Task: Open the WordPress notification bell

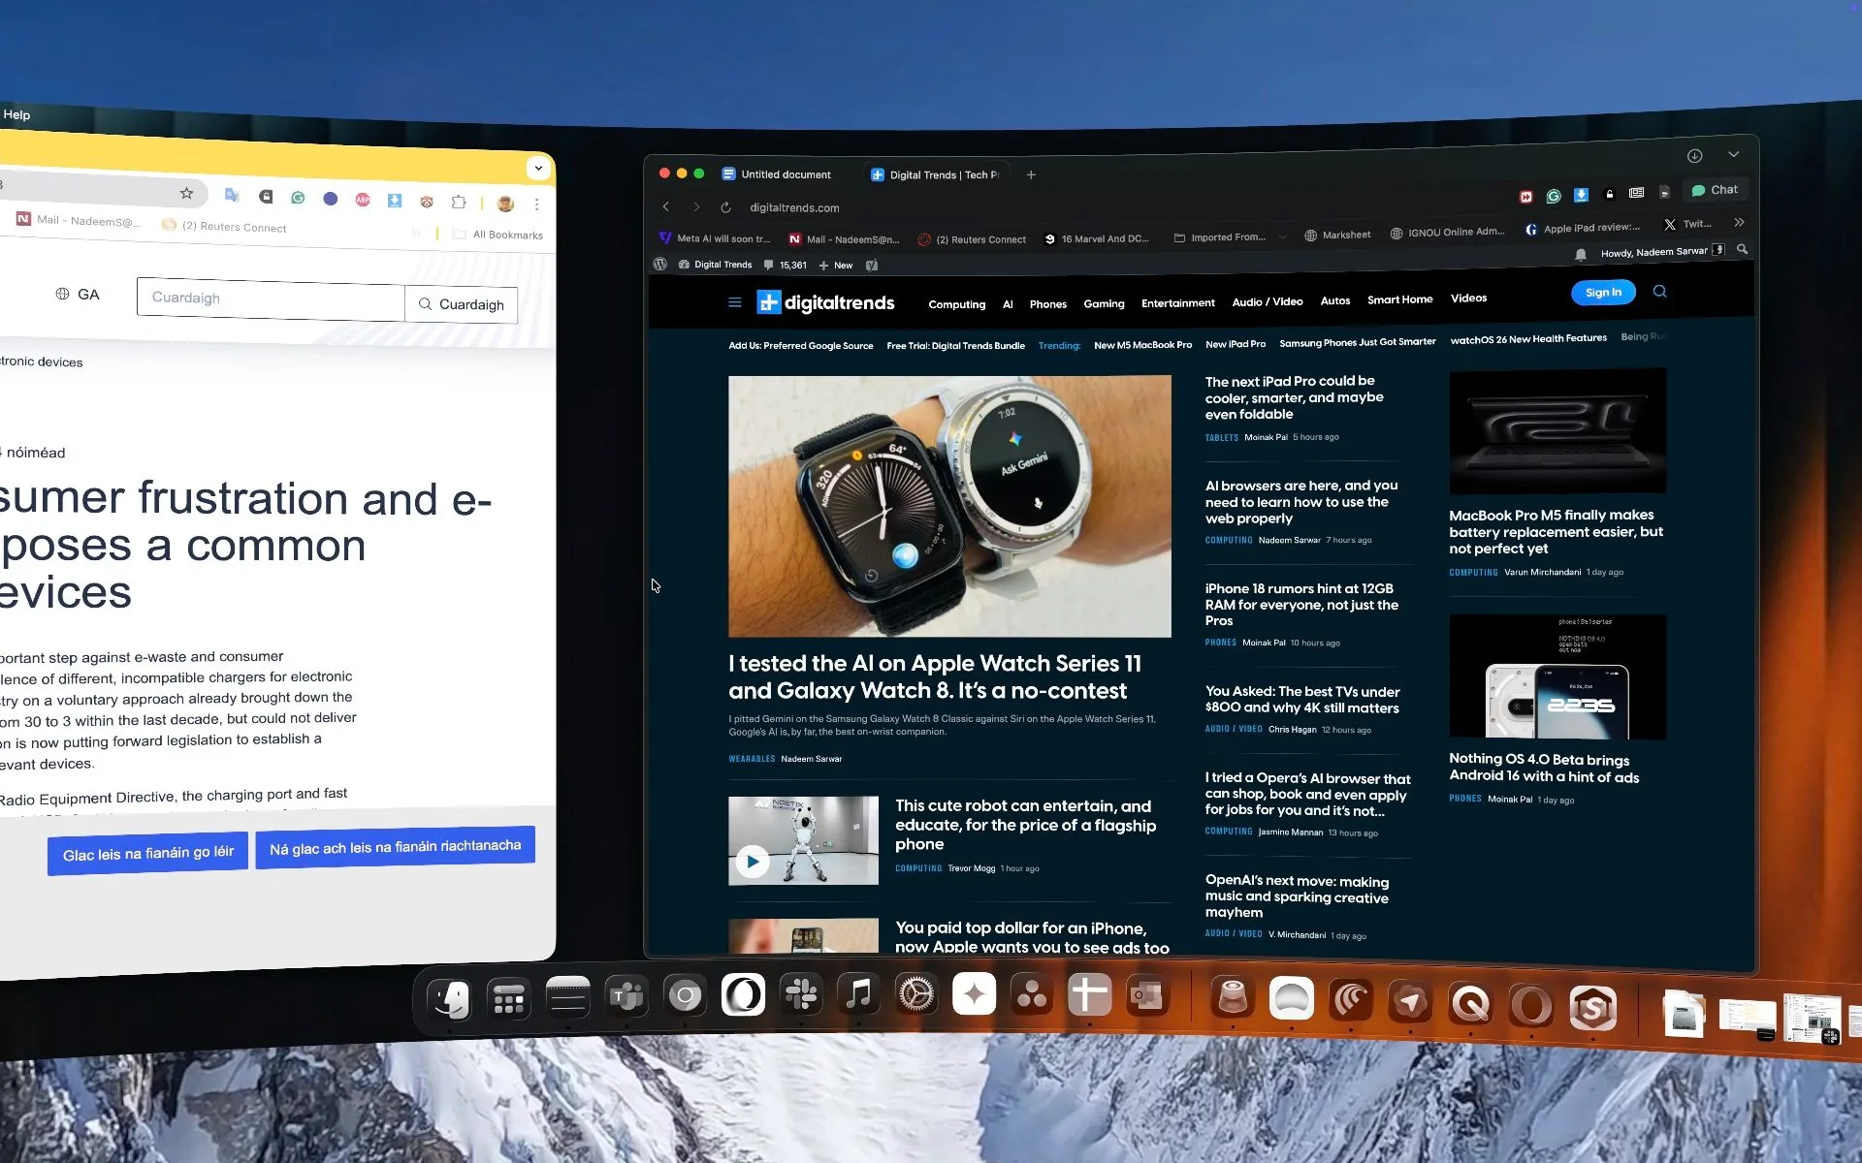Action: (1581, 254)
